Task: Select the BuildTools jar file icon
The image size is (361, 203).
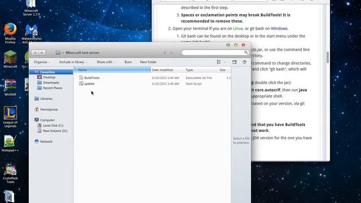Action: [x=81, y=78]
